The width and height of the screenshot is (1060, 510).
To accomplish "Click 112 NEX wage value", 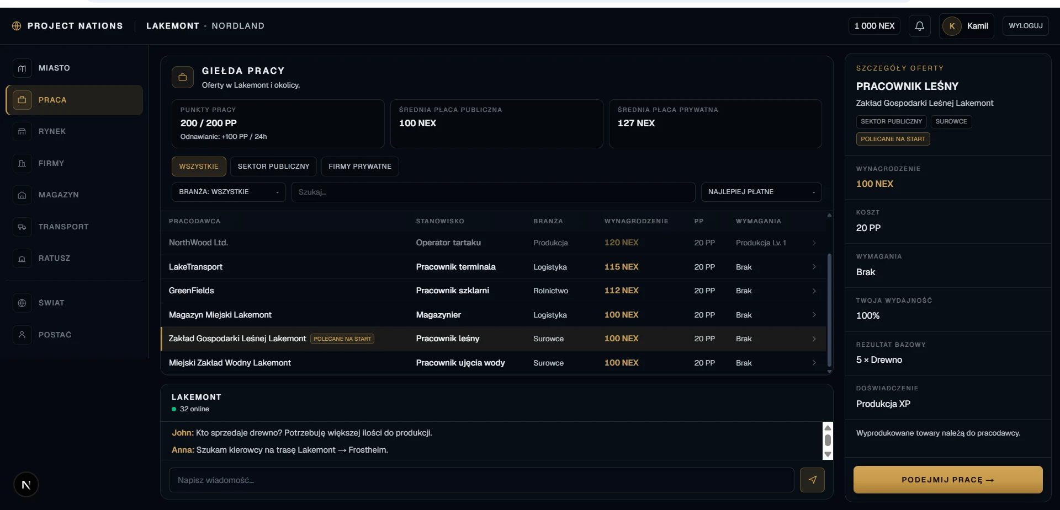I will coord(621,291).
